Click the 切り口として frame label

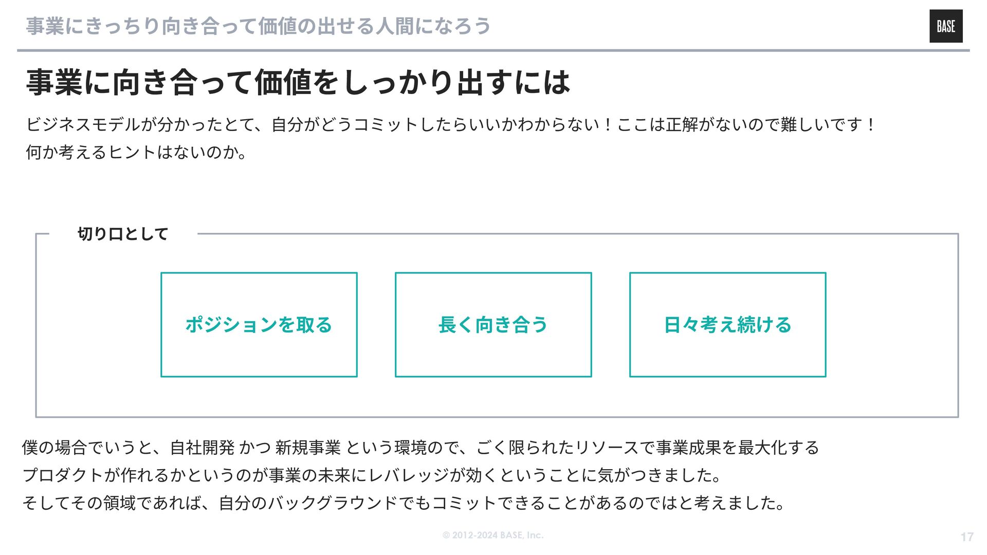[123, 234]
